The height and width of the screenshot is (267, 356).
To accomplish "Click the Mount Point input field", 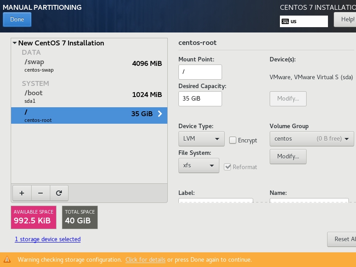I will [x=200, y=72].
